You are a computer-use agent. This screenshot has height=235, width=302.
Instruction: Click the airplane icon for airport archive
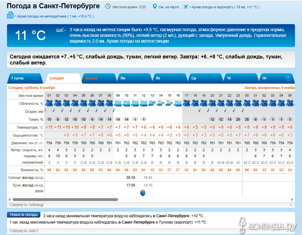(186, 7)
